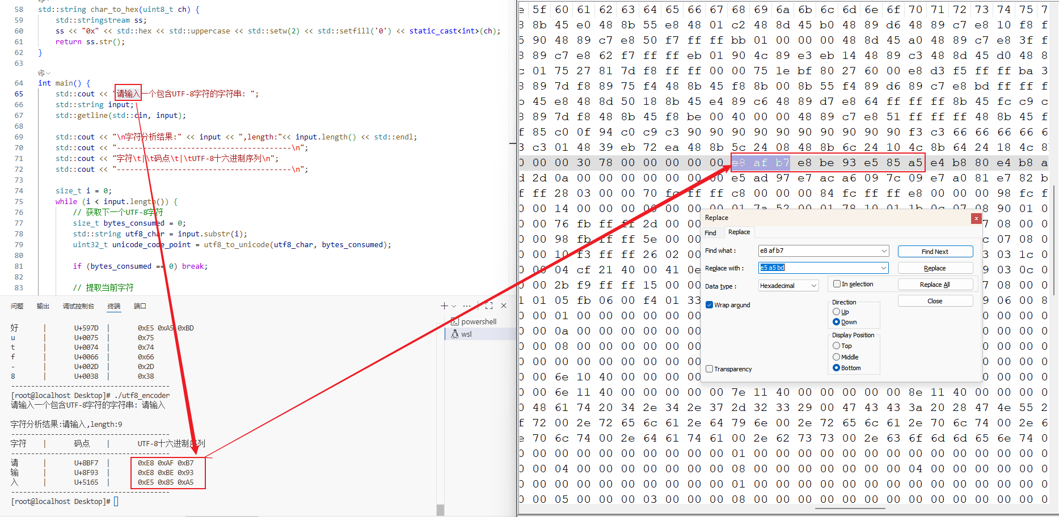The image size is (1059, 517).
Task: Click the Replace button
Action: click(x=935, y=268)
